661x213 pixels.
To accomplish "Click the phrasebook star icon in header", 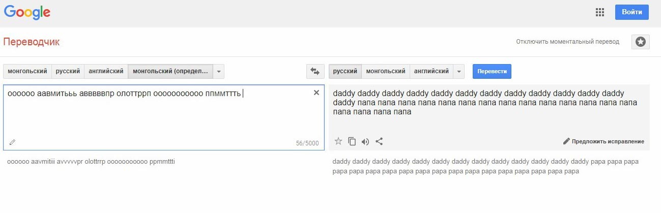I will click(x=640, y=42).
